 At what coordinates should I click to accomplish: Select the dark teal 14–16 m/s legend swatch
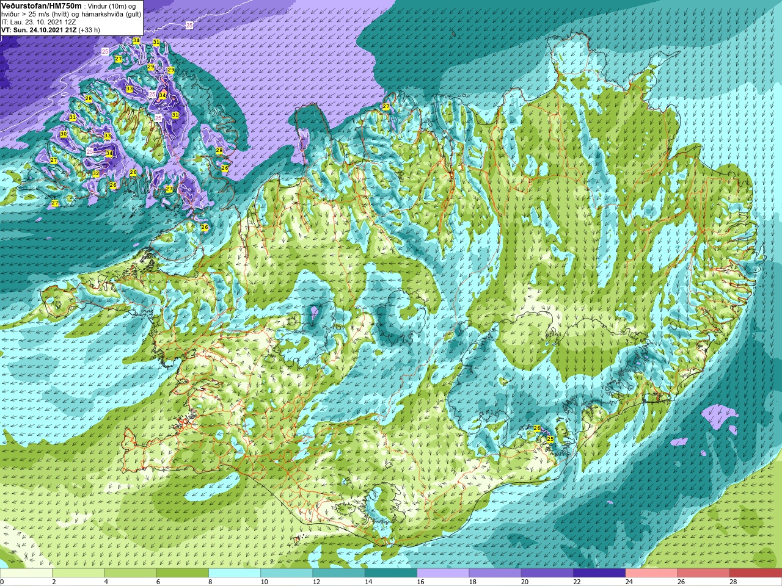(391, 573)
